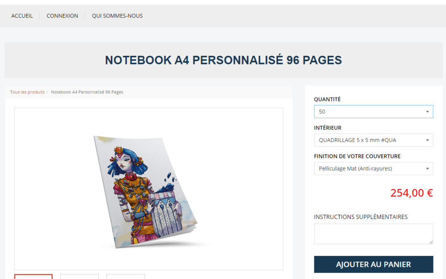
Task: Open the Finition dropdown showing Pelliculage Mat
Action: (373, 169)
